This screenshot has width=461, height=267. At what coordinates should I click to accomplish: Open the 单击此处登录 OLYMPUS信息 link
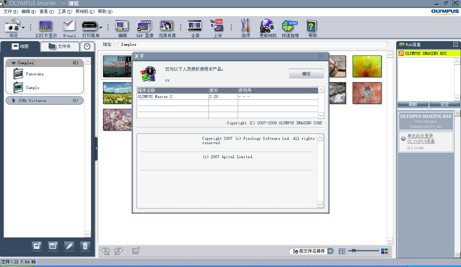pos(421,138)
